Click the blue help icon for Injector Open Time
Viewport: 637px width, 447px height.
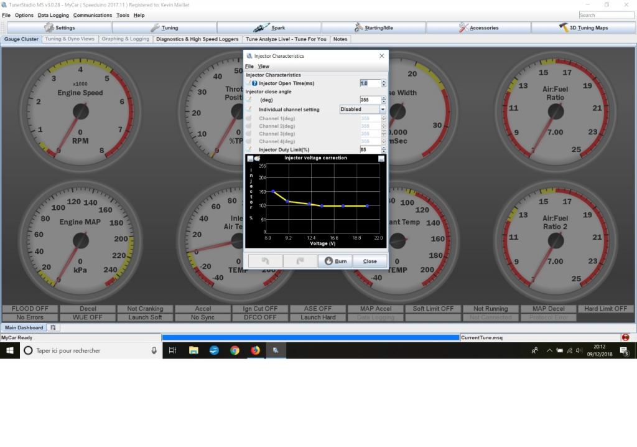[x=254, y=83]
